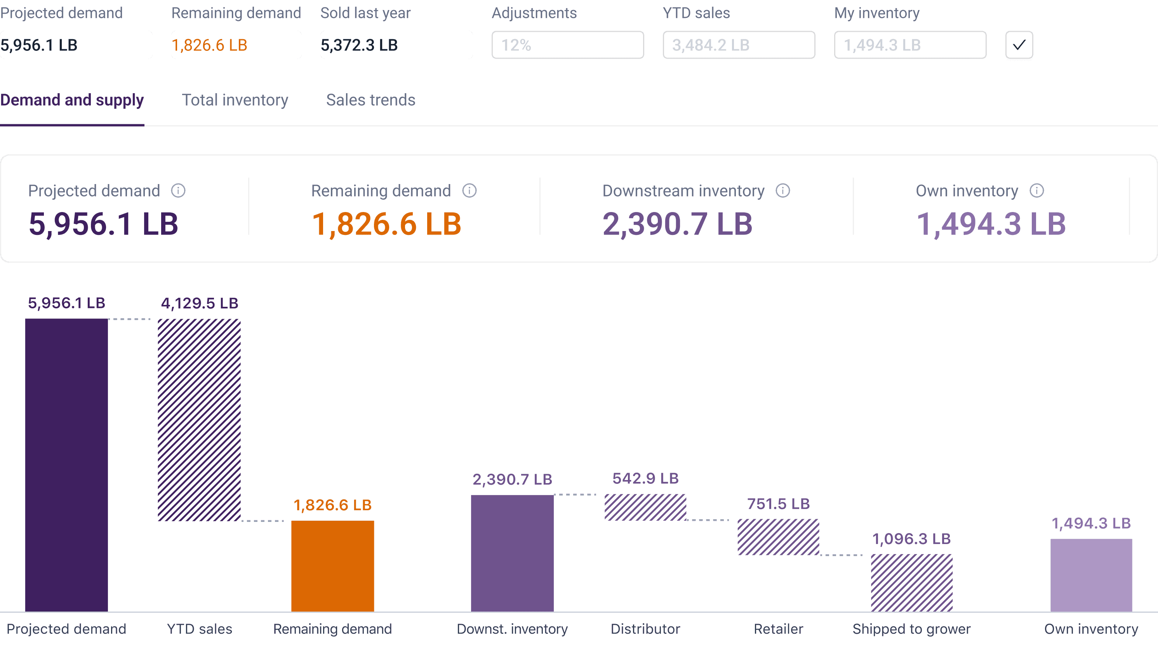Viewport: 1158px width, 659px height.
Task: Select the hatched Distributor bar segment
Action: click(645, 507)
